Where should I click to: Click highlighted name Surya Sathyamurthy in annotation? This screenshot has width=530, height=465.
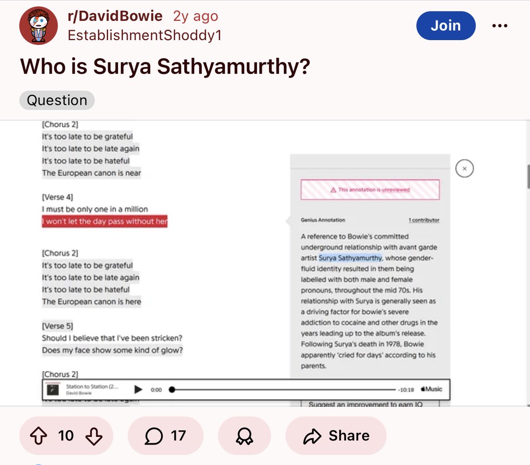pyautogui.click(x=350, y=258)
